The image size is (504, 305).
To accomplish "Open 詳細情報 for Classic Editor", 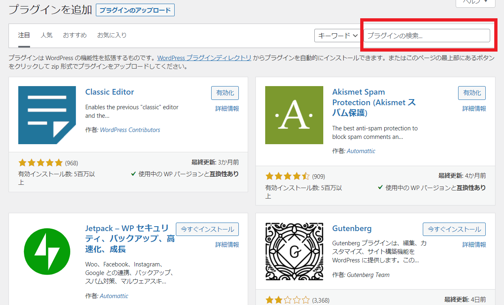I will coord(227,108).
